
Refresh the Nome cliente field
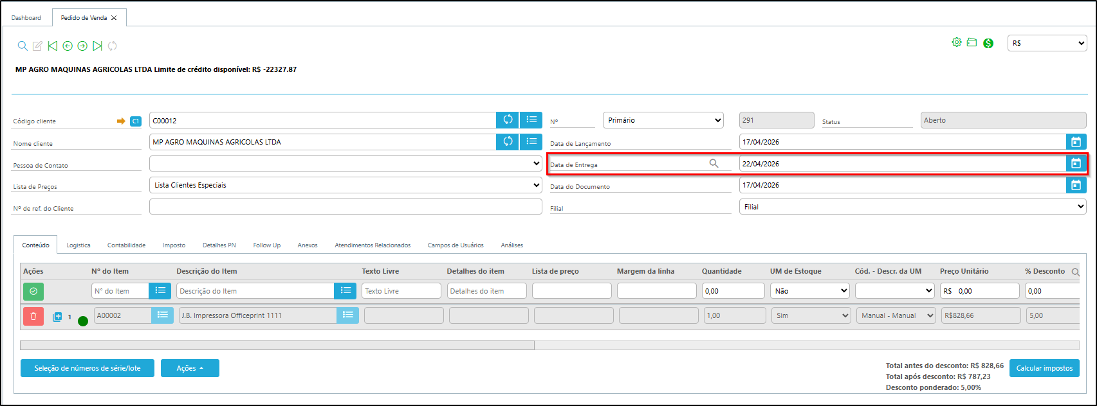tap(508, 142)
